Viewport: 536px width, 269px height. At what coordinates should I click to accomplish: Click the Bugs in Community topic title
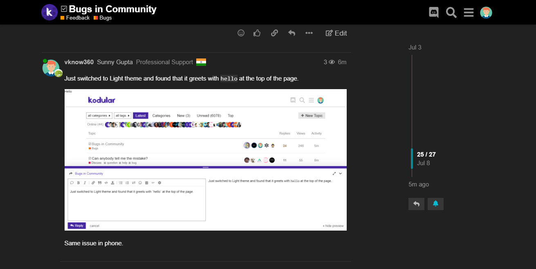tap(113, 9)
